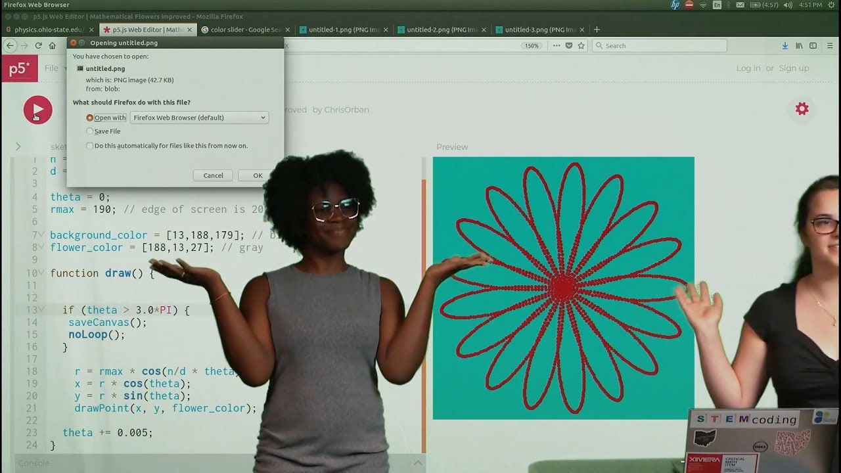Open Firefox downloads arrow icon
841x473 pixels.
pos(785,46)
